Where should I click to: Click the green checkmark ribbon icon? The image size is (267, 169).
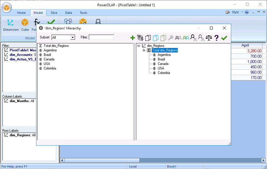click(x=51, y=22)
